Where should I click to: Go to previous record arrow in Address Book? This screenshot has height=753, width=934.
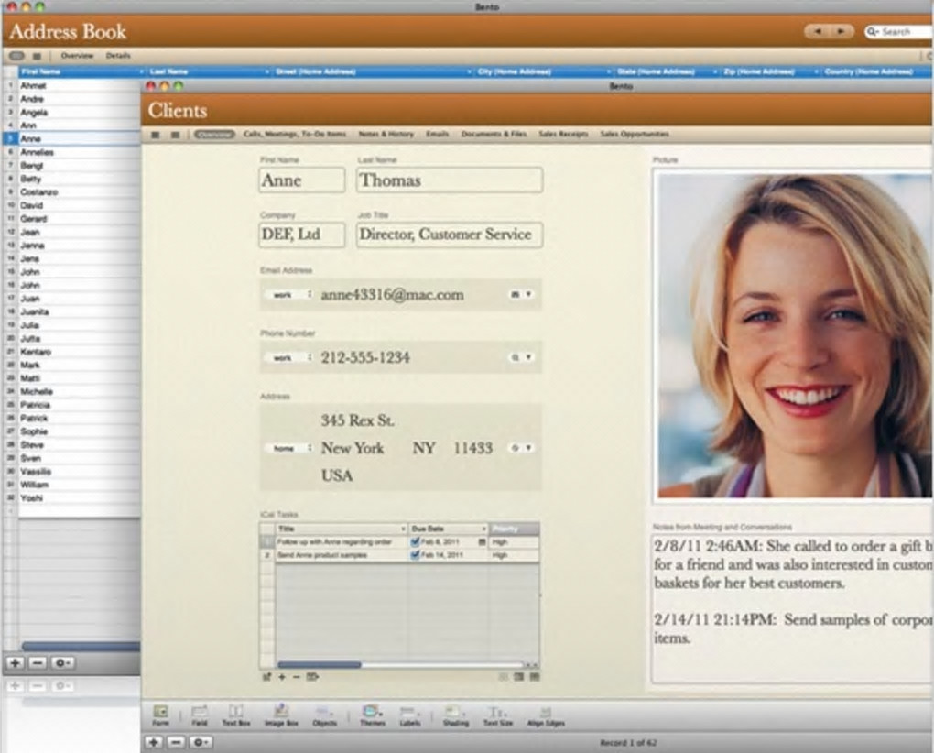coord(818,31)
